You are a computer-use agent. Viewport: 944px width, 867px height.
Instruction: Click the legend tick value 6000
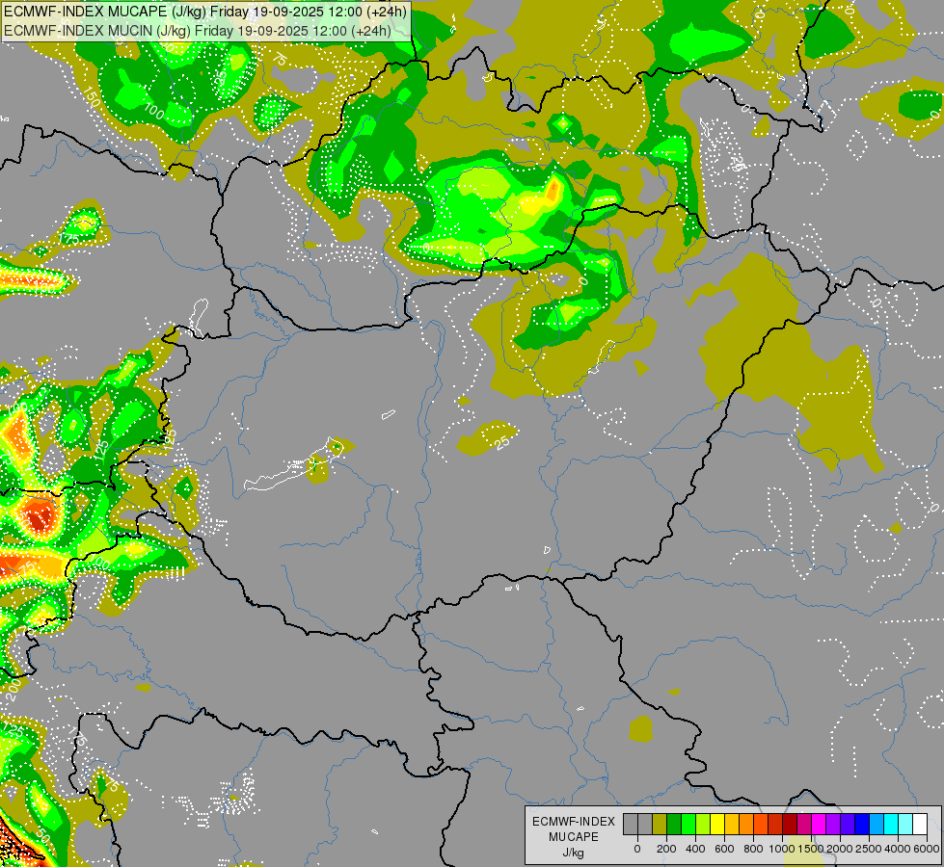[927, 849]
